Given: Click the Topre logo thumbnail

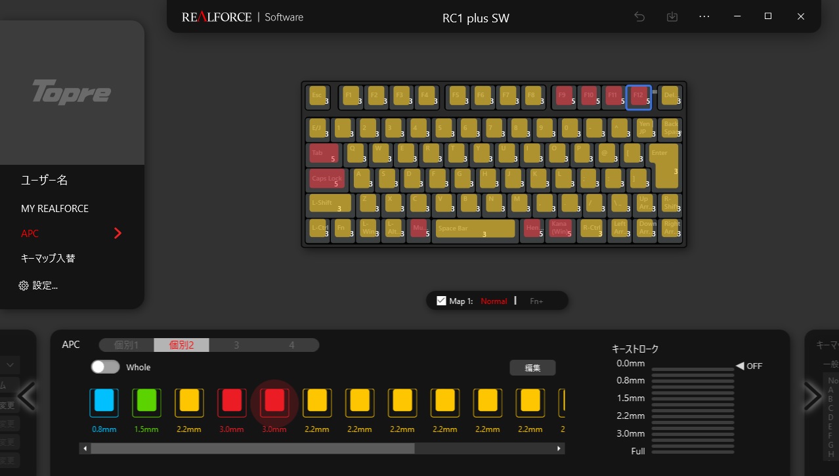Looking at the screenshot, I should pos(72,92).
